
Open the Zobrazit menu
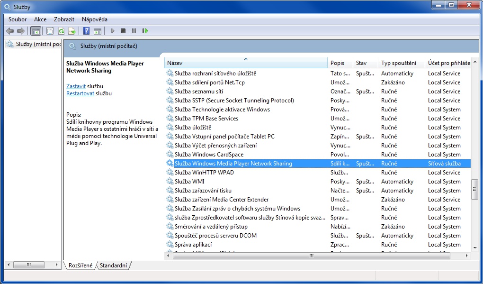pyautogui.click(x=64, y=19)
